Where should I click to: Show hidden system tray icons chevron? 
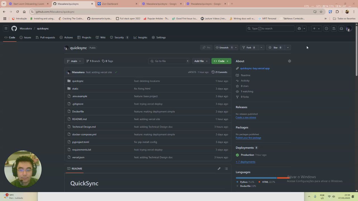(x=309, y=197)
